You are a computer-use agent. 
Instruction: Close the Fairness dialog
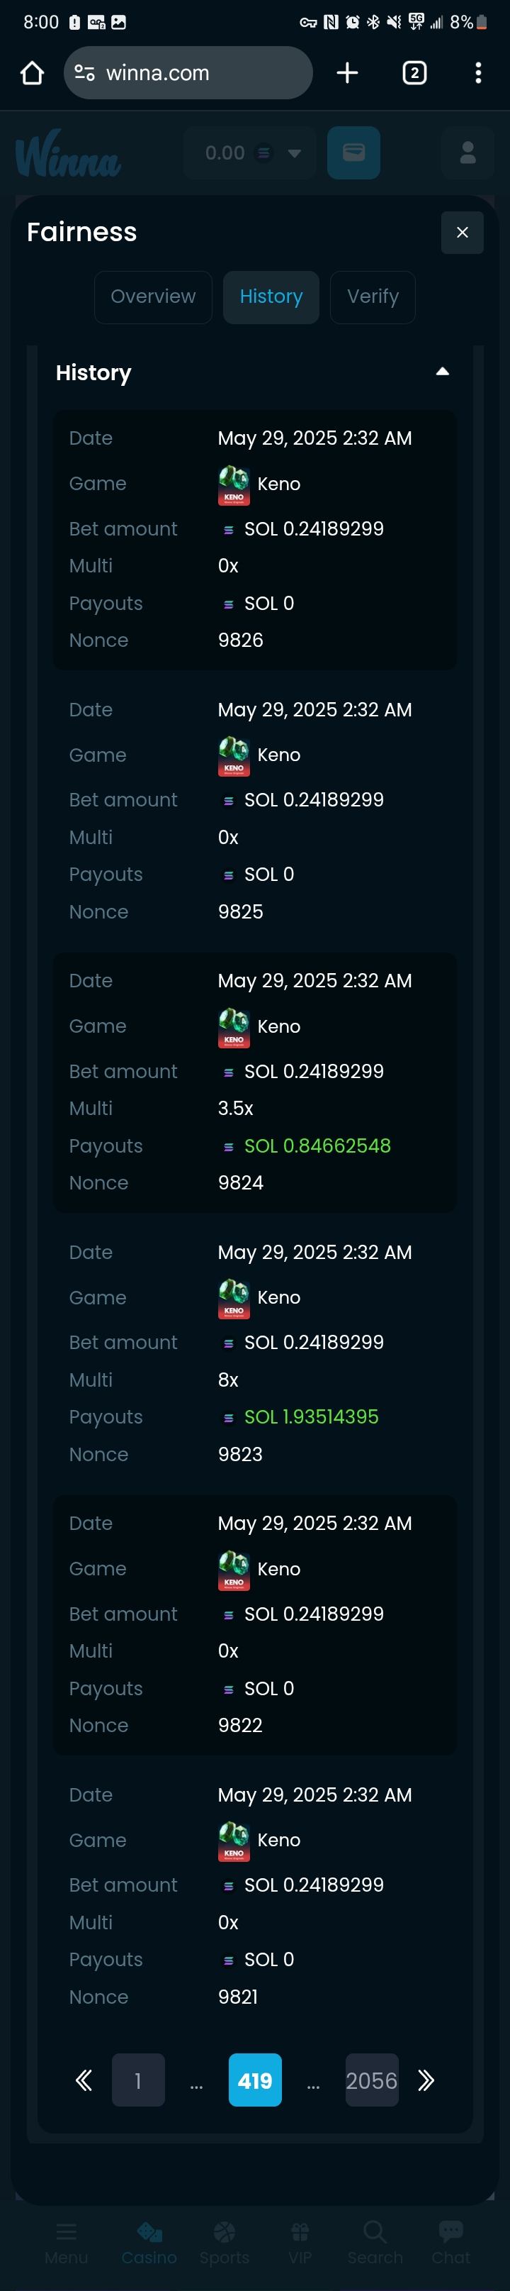pos(462,232)
